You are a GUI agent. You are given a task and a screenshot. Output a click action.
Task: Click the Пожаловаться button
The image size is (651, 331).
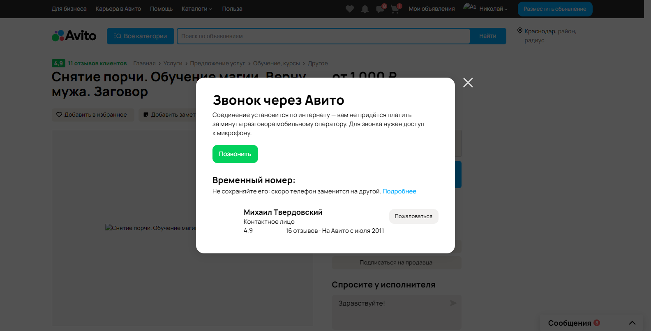pos(413,216)
